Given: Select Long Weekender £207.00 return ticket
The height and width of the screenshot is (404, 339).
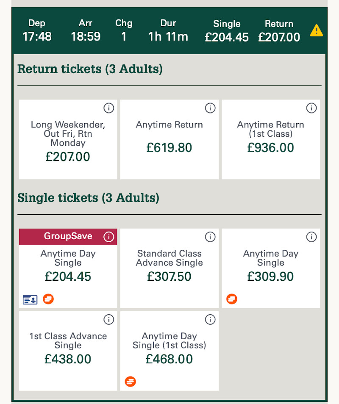Looking at the screenshot, I should pyautogui.click(x=68, y=144).
